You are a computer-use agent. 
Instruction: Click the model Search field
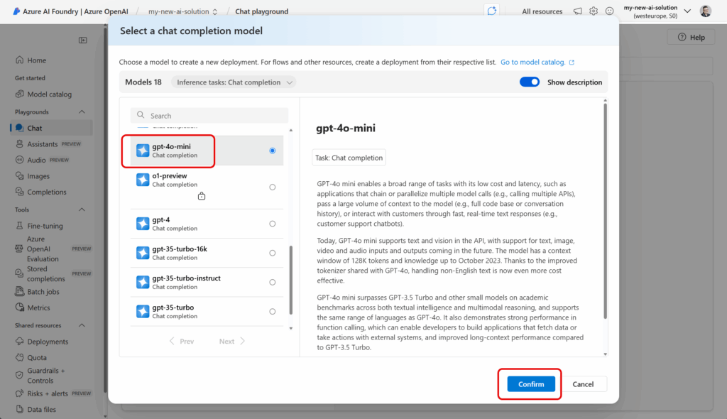(x=209, y=115)
